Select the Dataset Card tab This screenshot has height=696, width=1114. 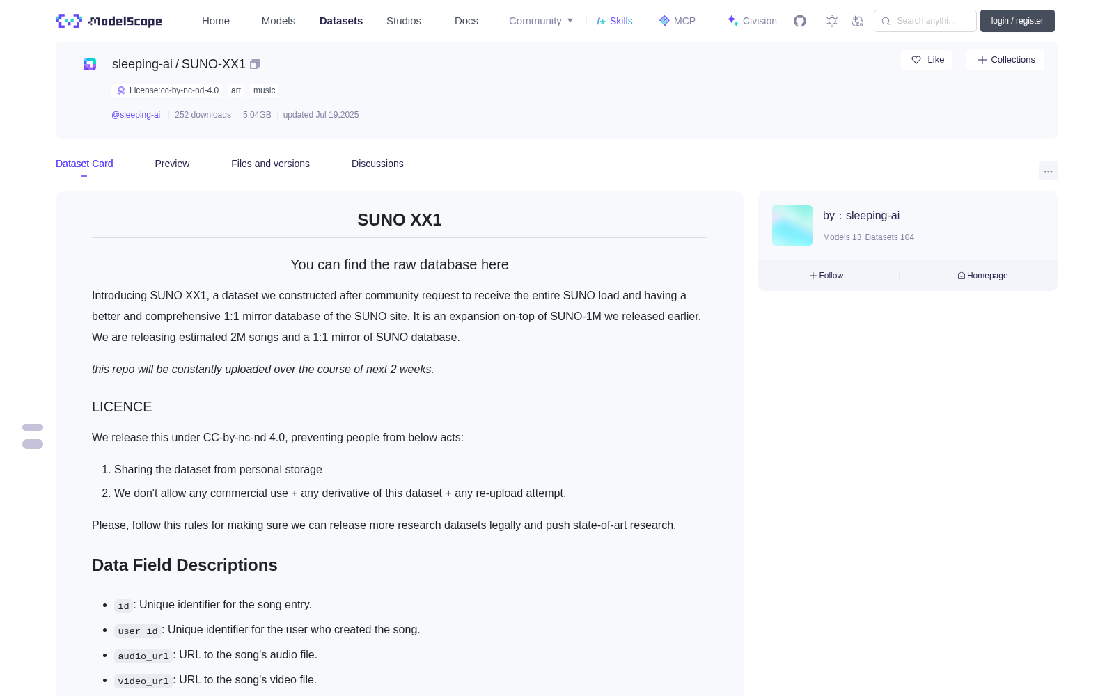pyautogui.click(x=84, y=164)
